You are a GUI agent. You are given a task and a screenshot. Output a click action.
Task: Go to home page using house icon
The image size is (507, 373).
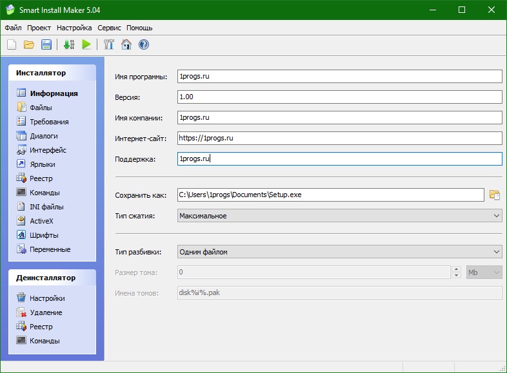126,44
